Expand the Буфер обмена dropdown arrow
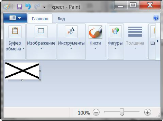This screenshot has width=163, height=121. pos(24,49)
